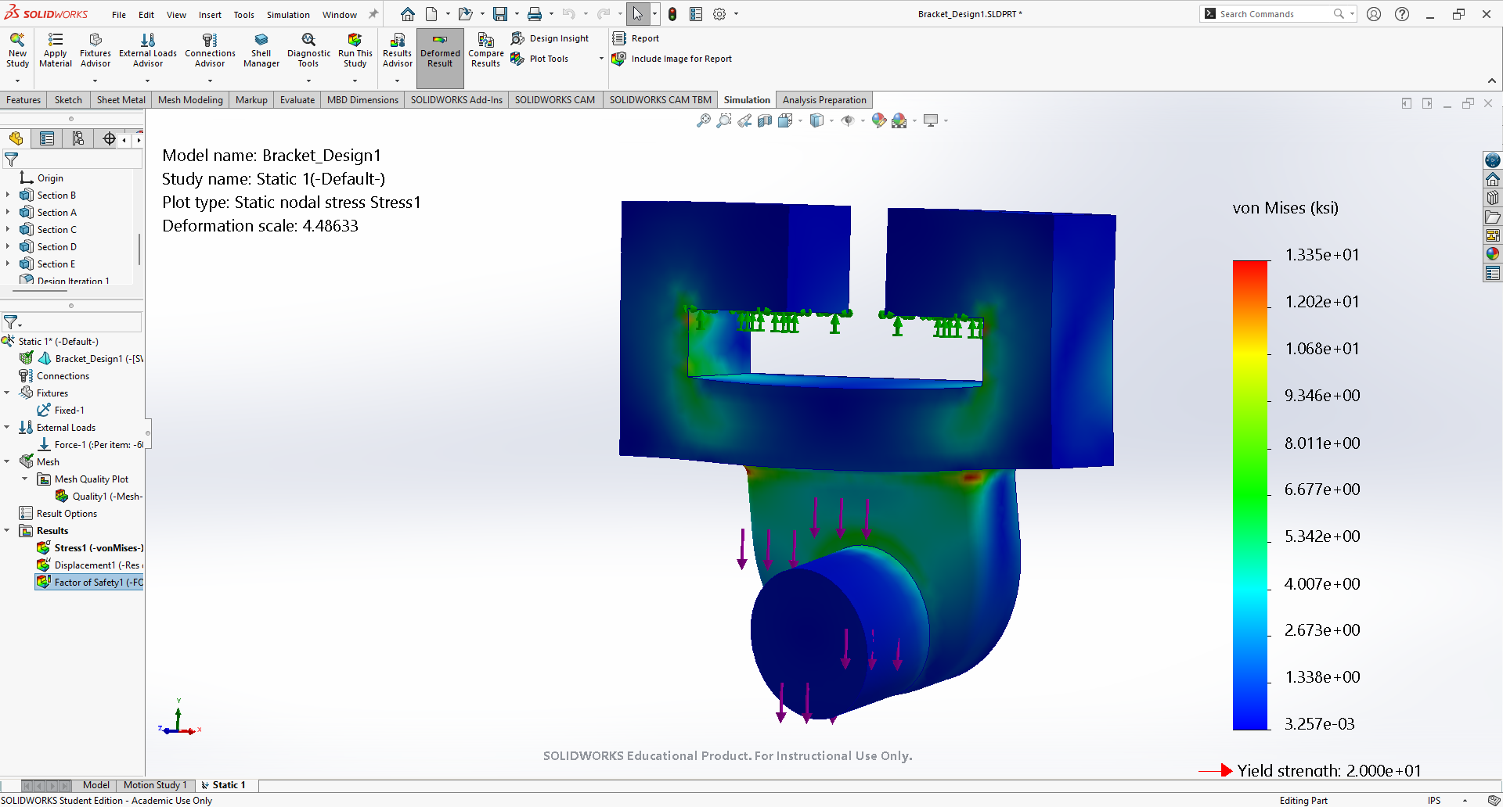Collapse the Results node

pyautogui.click(x=7, y=531)
